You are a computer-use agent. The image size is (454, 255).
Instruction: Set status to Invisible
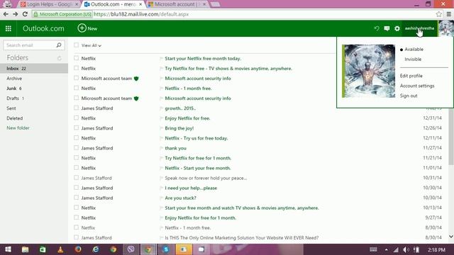pyautogui.click(x=413, y=59)
